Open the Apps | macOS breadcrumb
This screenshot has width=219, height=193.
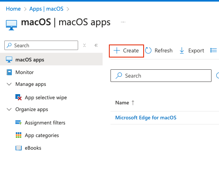click(x=47, y=9)
